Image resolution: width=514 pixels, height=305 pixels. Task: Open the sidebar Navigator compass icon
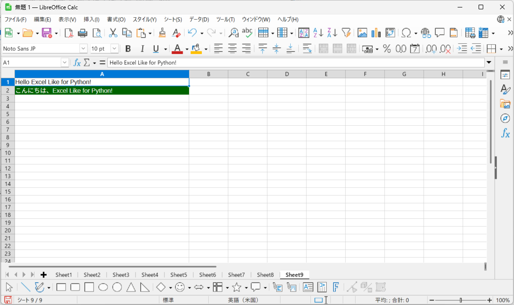[505, 118]
